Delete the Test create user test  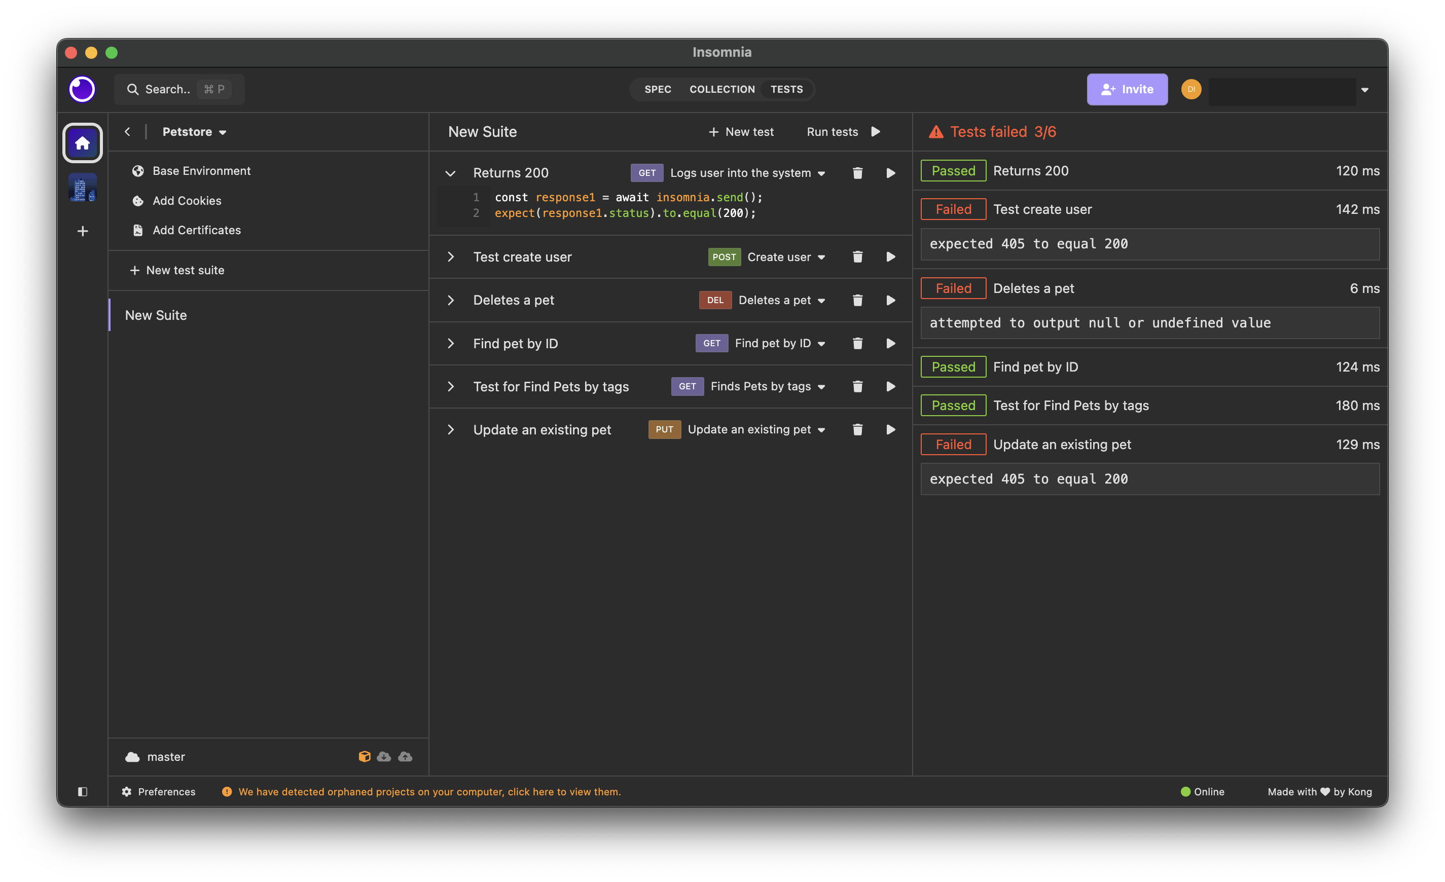pos(857,257)
